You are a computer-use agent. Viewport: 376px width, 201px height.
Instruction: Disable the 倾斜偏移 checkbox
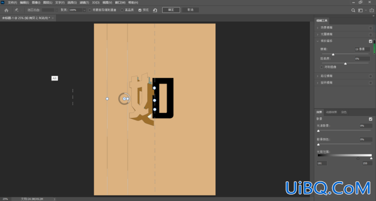(x=371, y=41)
